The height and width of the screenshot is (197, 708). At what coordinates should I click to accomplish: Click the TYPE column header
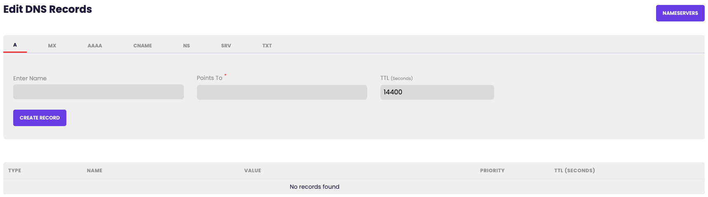click(15, 171)
